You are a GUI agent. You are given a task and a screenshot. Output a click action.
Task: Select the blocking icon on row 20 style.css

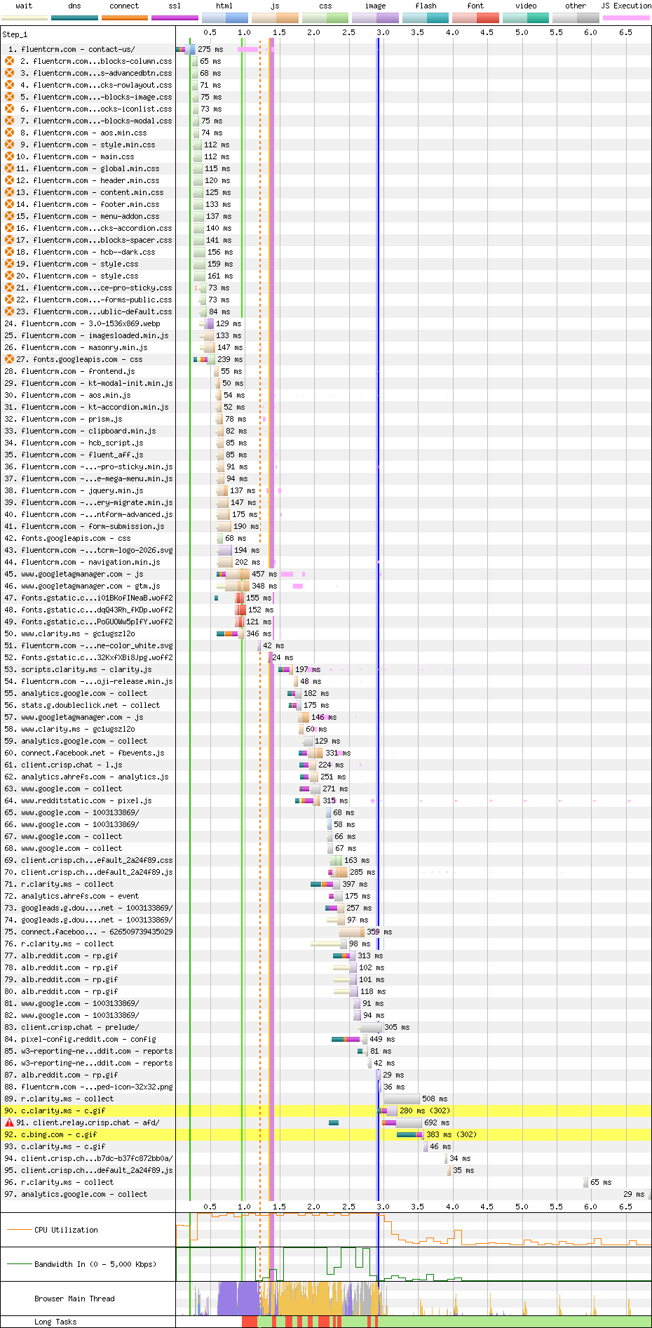click(x=10, y=276)
